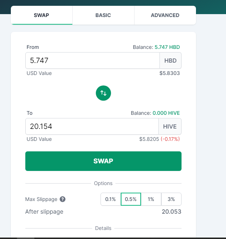The height and width of the screenshot is (239, 226).
Task: Select 0.1% max slippage option
Action: click(111, 199)
